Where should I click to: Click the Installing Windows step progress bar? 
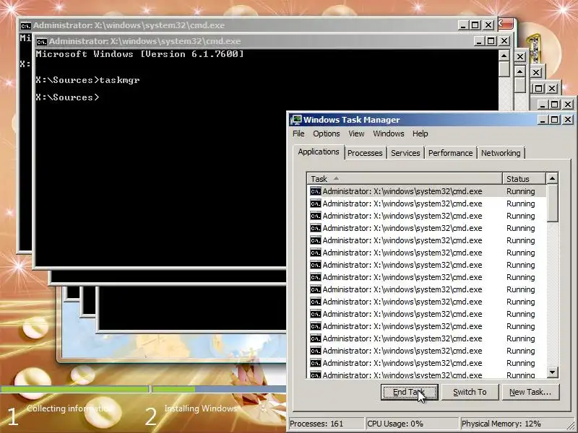[219, 389]
